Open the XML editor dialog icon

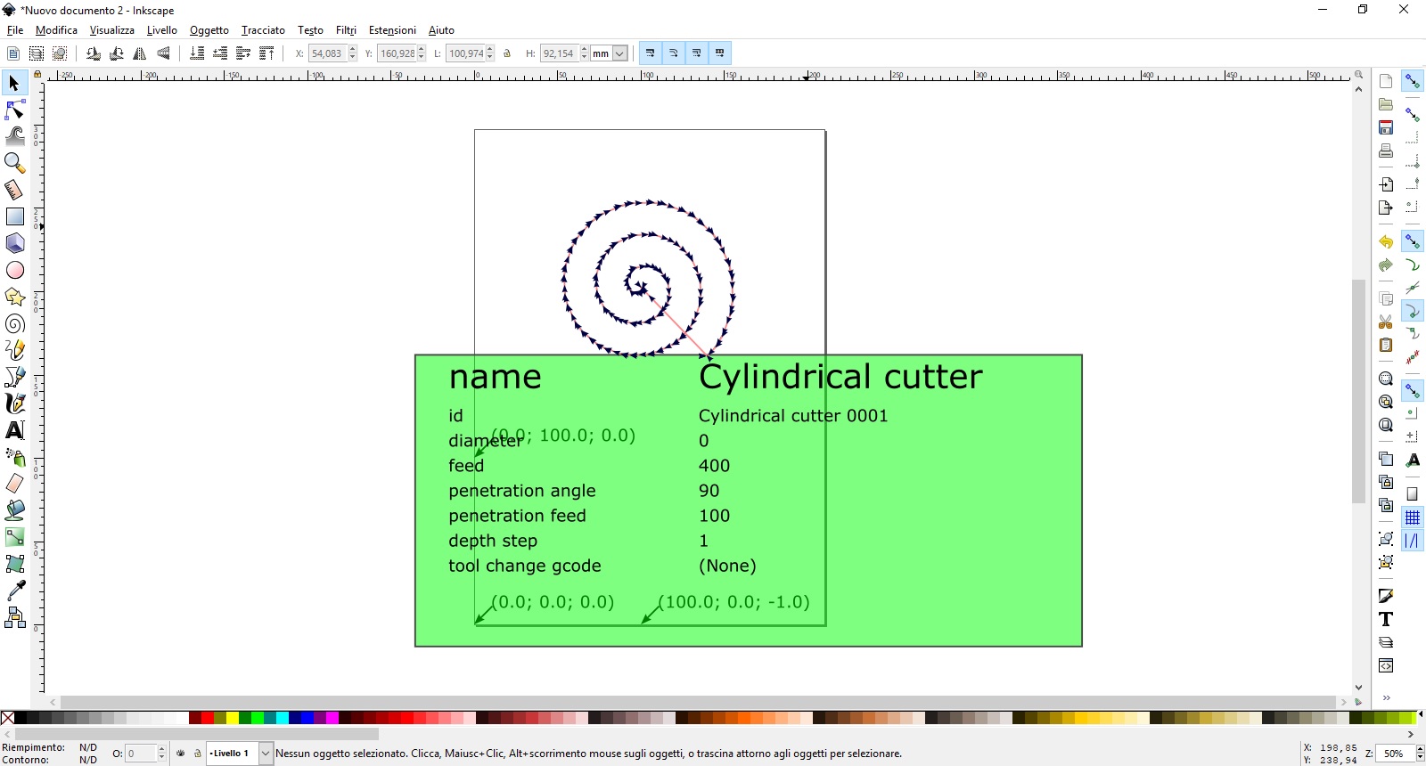[x=1385, y=665]
